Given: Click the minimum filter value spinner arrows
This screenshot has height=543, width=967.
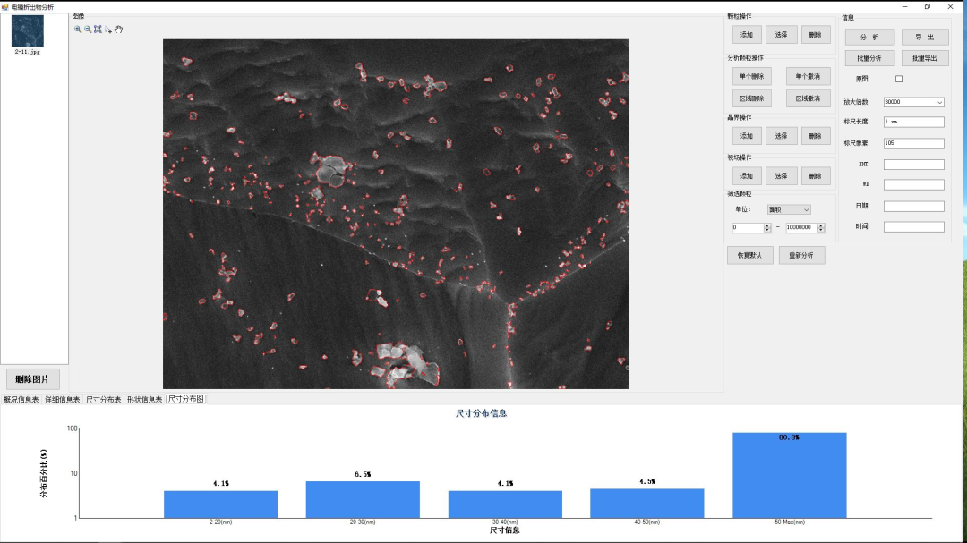Looking at the screenshot, I should (x=767, y=227).
